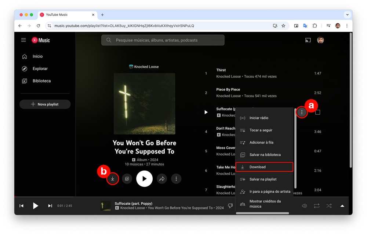This screenshot has width=367, height=234.
Task: Skip to next track in player bar
Action: click(x=50, y=206)
